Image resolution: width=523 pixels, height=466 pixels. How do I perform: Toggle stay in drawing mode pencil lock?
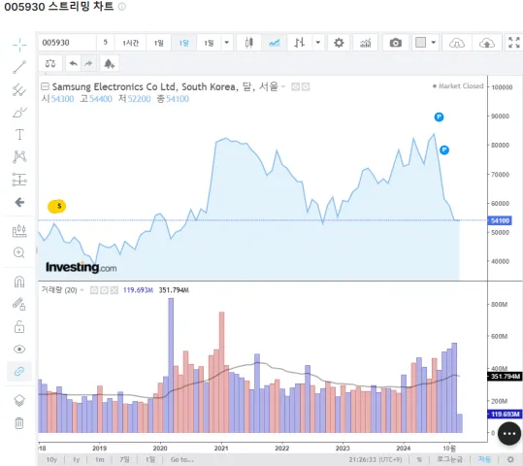tap(19, 304)
